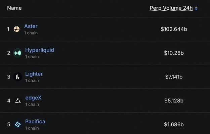The height and width of the screenshot is (134, 210).
Task: Open the Pacifica protocol link
Action: pos(35,121)
